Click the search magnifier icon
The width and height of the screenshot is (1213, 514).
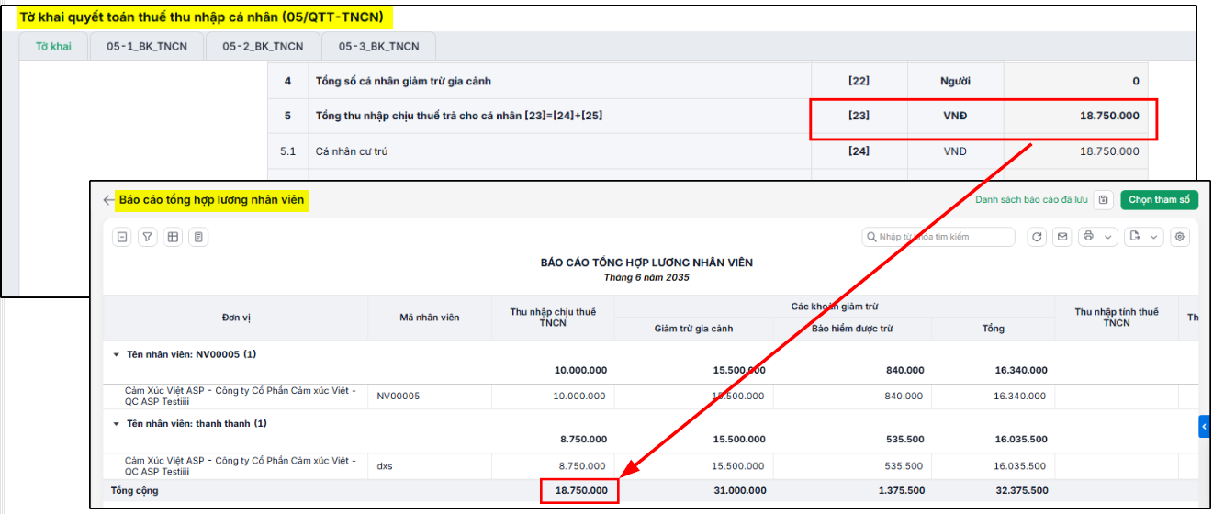tap(870, 237)
